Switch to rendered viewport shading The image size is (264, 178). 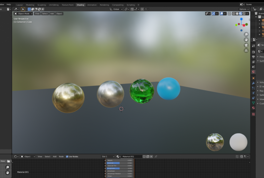[244, 14]
